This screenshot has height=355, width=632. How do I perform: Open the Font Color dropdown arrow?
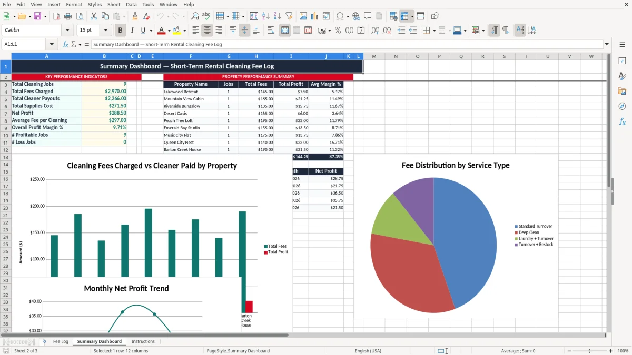(x=169, y=31)
